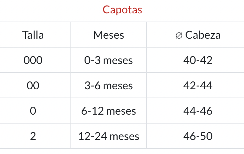Viewport: 244px width, 154px height.
Task: Select the 0-3 meses cell
Action: tap(109, 60)
